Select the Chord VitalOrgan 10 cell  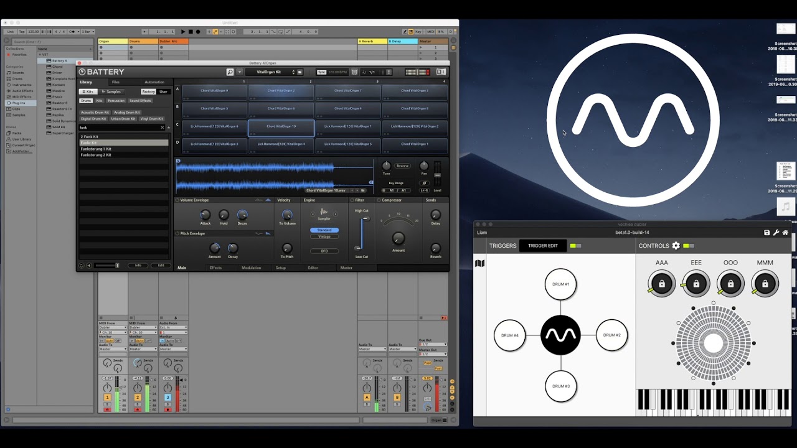(281, 128)
